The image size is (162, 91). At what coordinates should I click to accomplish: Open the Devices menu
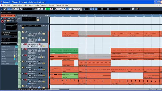coord(51,5)
